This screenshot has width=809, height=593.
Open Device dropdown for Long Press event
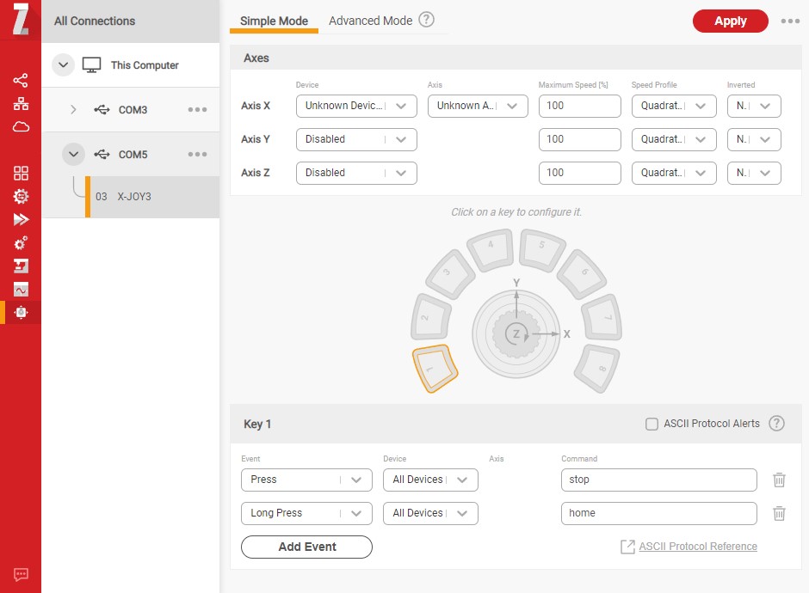pos(430,513)
